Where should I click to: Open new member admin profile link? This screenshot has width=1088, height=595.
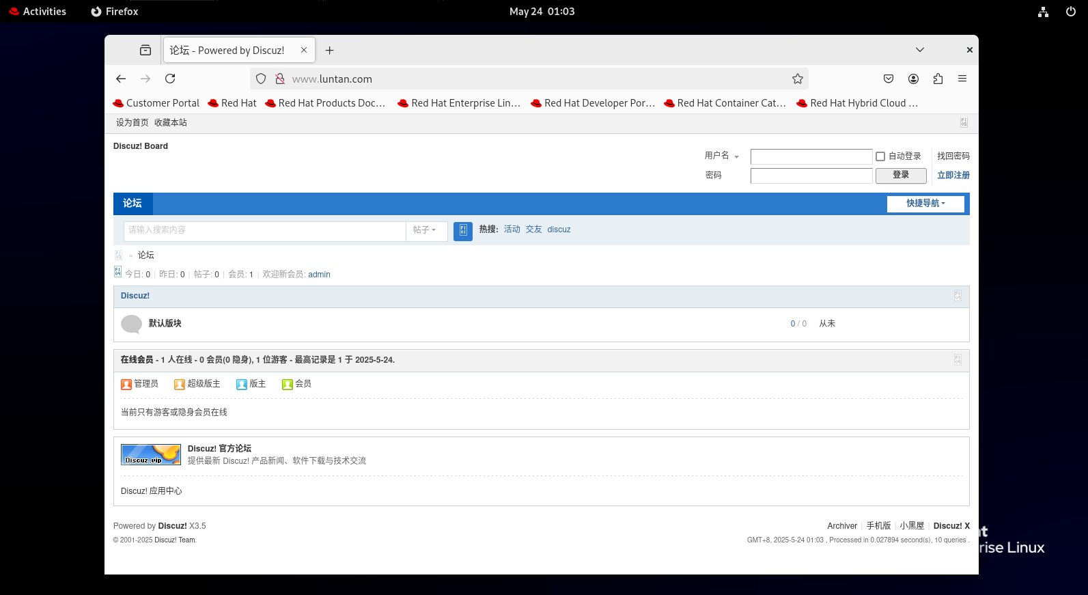click(319, 275)
